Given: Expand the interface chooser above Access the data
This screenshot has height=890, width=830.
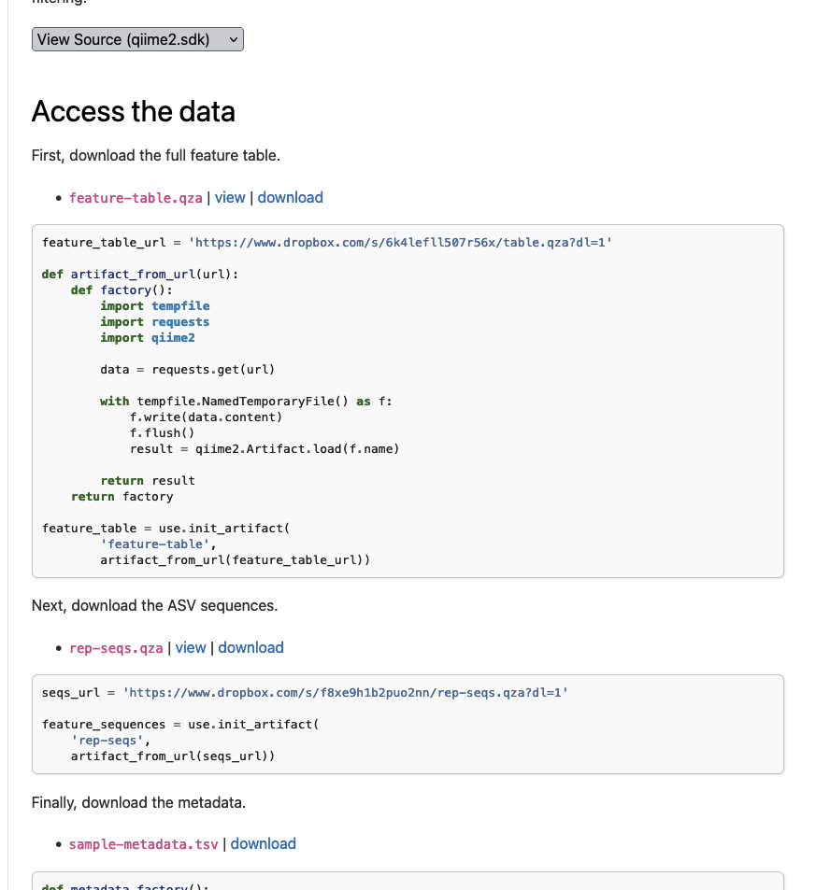Looking at the screenshot, I should pos(136,39).
